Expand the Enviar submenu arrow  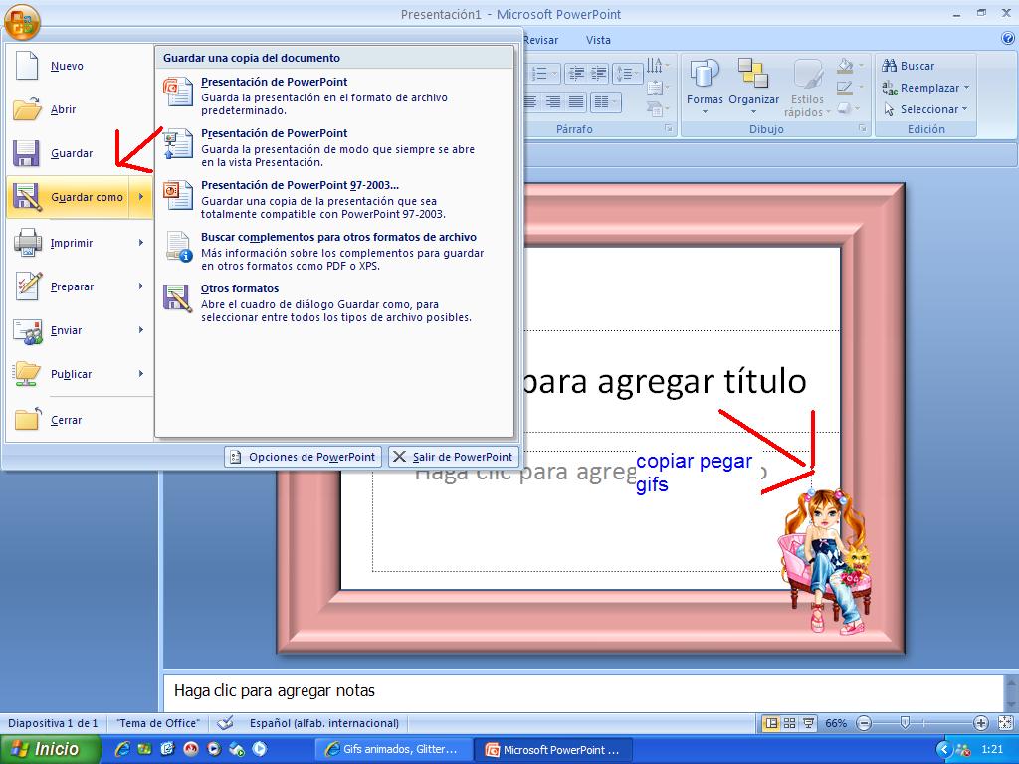click(x=141, y=330)
